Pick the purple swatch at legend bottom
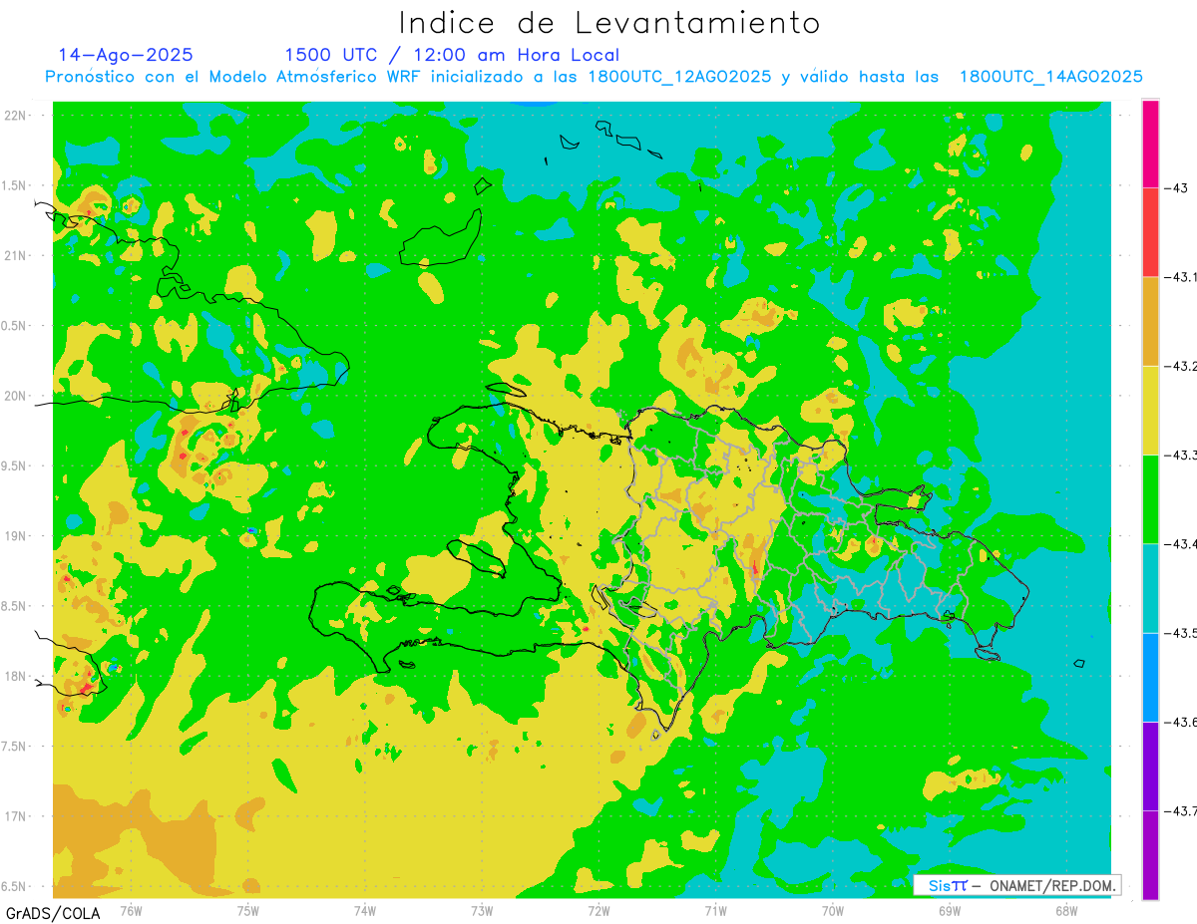The height and width of the screenshot is (924, 1197). pos(1150,854)
